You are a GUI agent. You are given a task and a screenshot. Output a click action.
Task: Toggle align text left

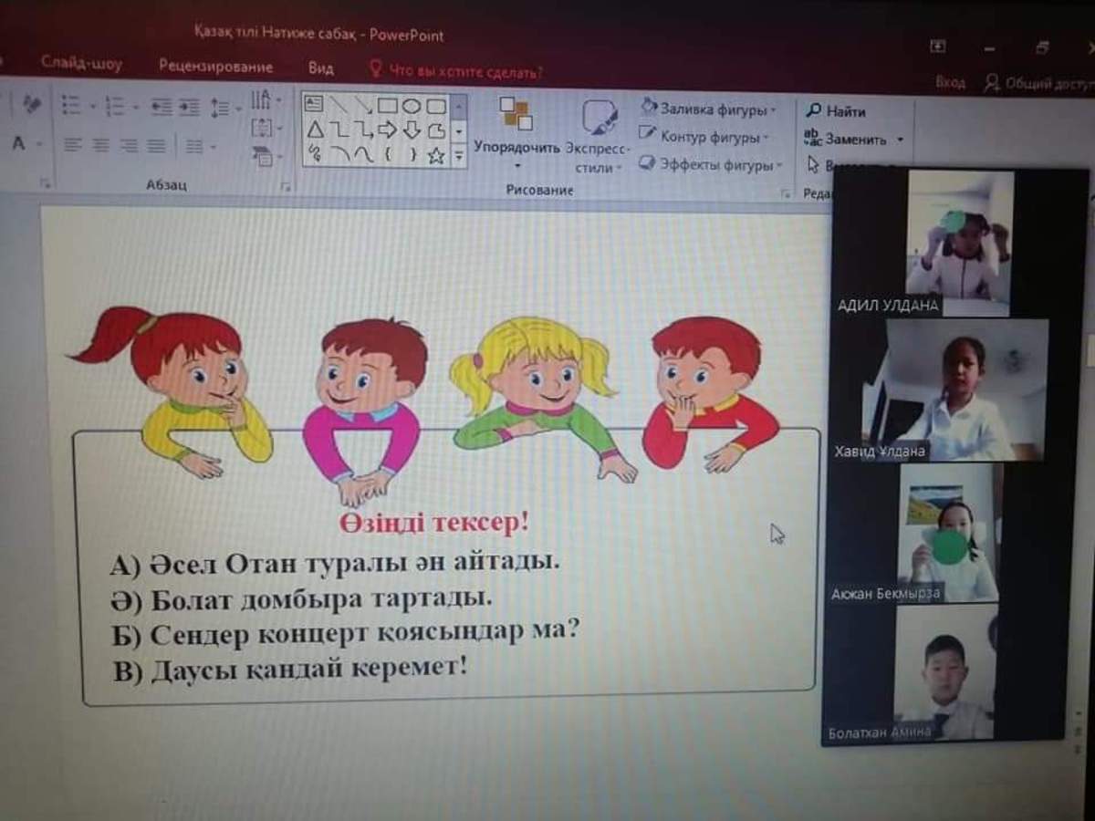[72, 145]
